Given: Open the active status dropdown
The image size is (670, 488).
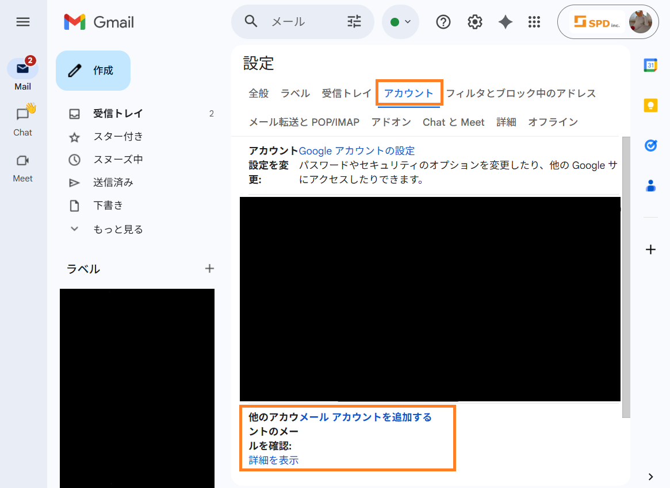Looking at the screenshot, I should pos(401,22).
